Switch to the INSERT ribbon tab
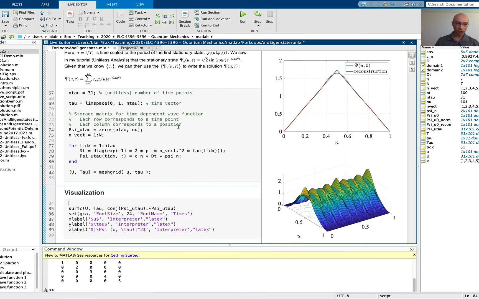 tap(112, 4)
